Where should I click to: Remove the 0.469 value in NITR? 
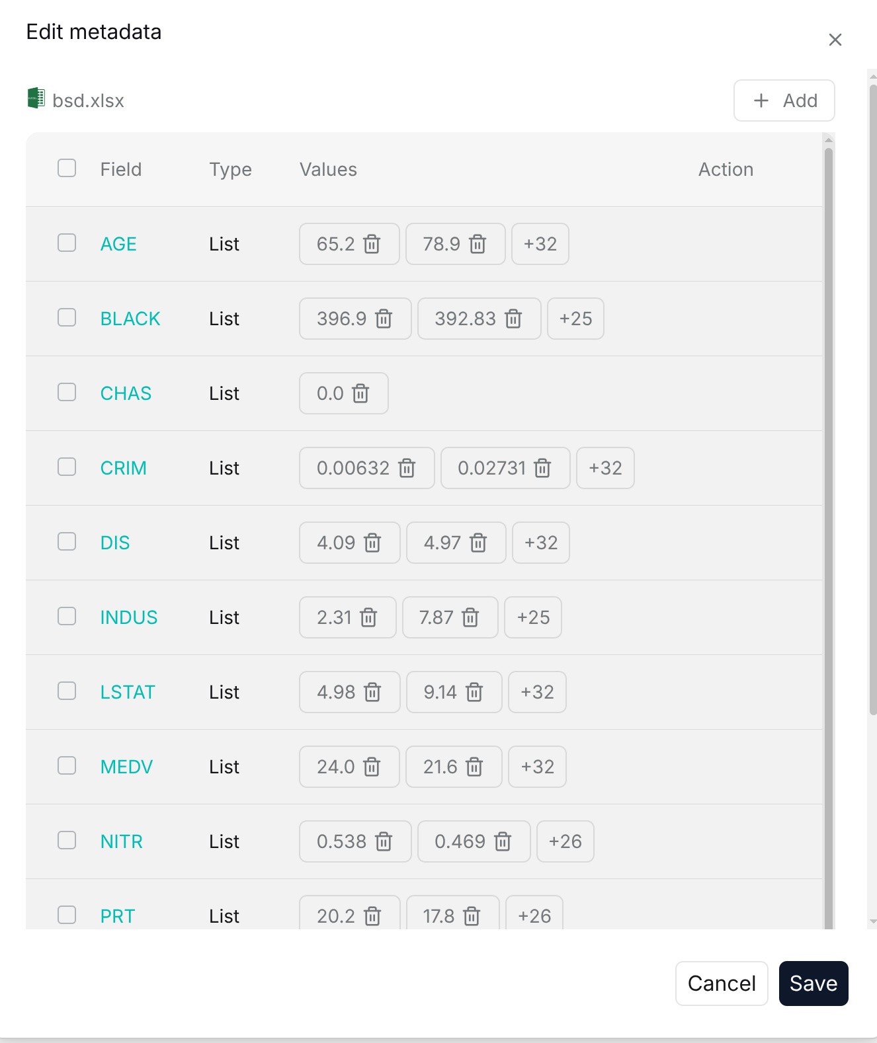503,841
